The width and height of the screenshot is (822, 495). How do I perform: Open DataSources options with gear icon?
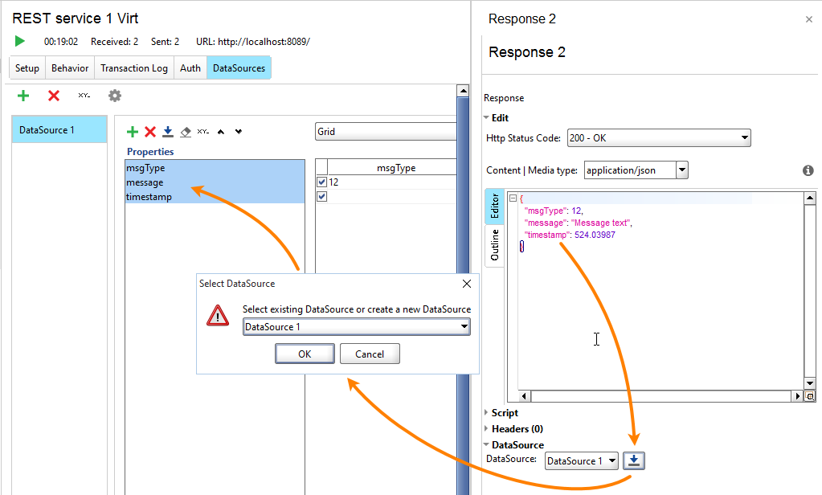[x=114, y=95]
